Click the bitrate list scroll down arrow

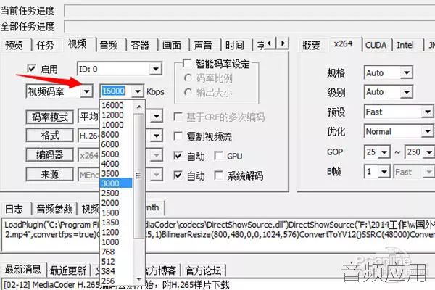(x=139, y=279)
